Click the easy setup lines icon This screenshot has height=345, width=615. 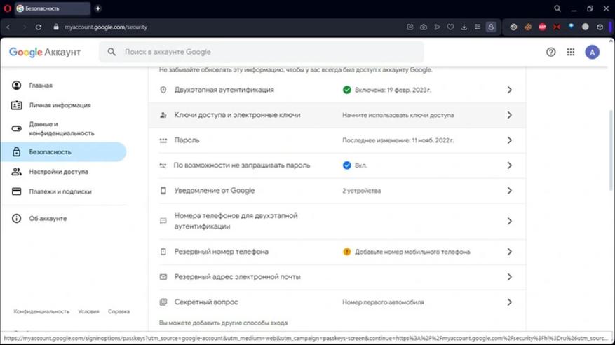coord(478,27)
